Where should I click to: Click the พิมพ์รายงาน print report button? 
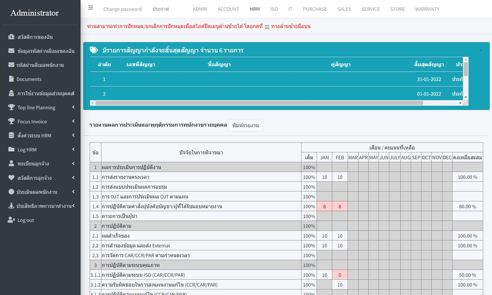click(x=246, y=125)
